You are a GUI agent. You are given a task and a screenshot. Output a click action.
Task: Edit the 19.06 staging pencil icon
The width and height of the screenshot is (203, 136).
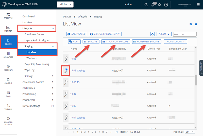tap(66, 72)
